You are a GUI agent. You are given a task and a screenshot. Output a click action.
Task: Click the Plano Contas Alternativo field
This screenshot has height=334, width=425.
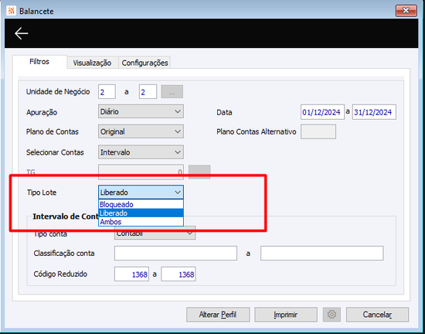point(318,131)
